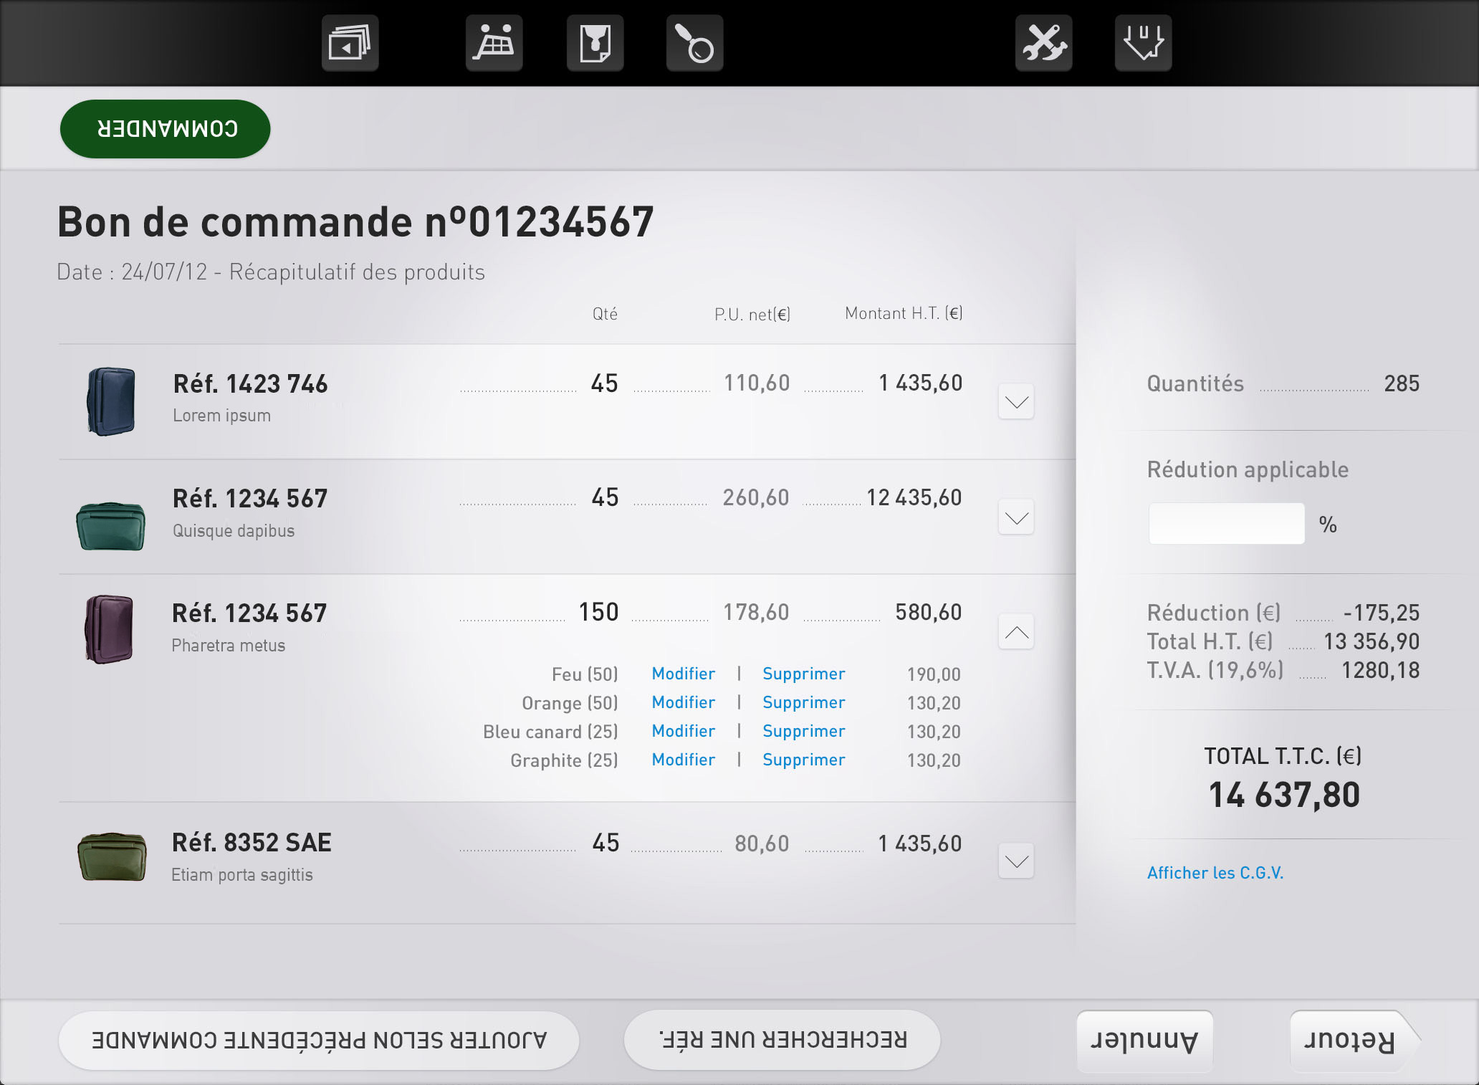Click the Montant H.T. (€) column header
The height and width of the screenshot is (1085, 1479).
[x=904, y=313]
